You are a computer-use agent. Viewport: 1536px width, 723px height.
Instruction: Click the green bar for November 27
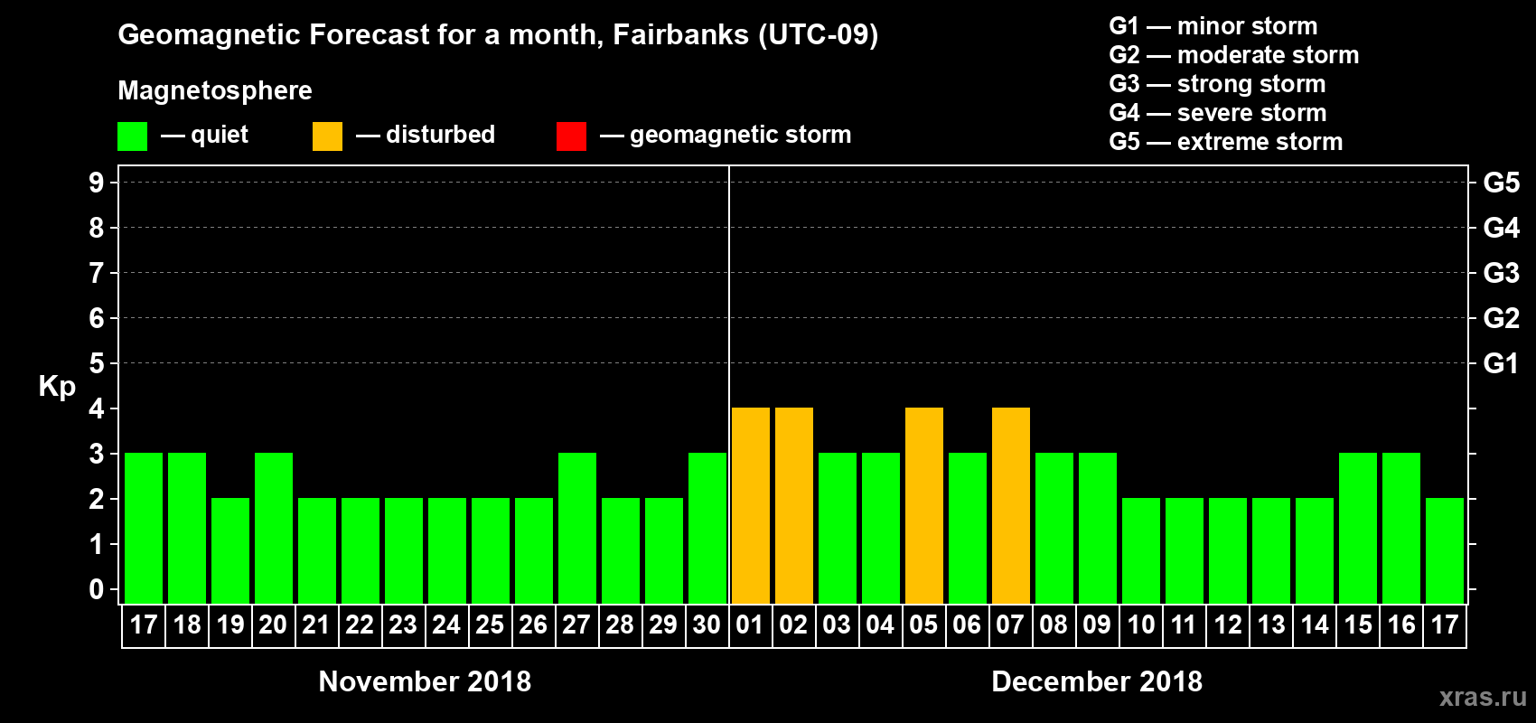577,528
